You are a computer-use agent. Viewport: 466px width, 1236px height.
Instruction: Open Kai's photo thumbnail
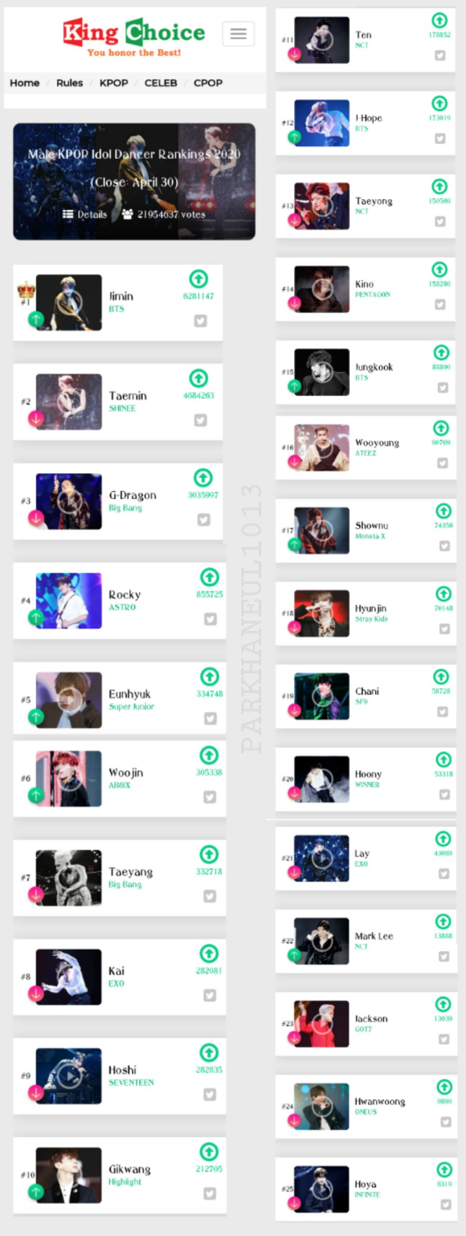pyautogui.click(x=69, y=977)
